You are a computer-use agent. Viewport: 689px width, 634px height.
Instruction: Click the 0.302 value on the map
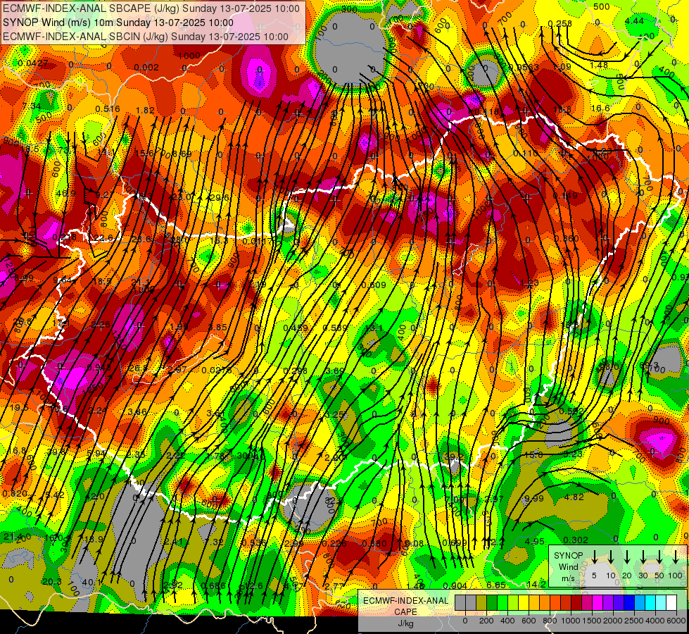pyautogui.click(x=576, y=540)
